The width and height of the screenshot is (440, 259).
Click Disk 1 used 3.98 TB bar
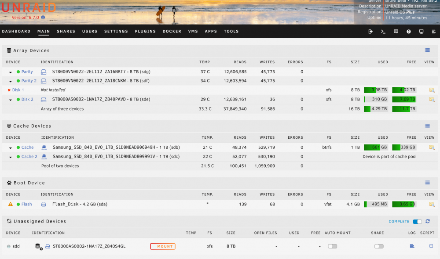point(376,90)
